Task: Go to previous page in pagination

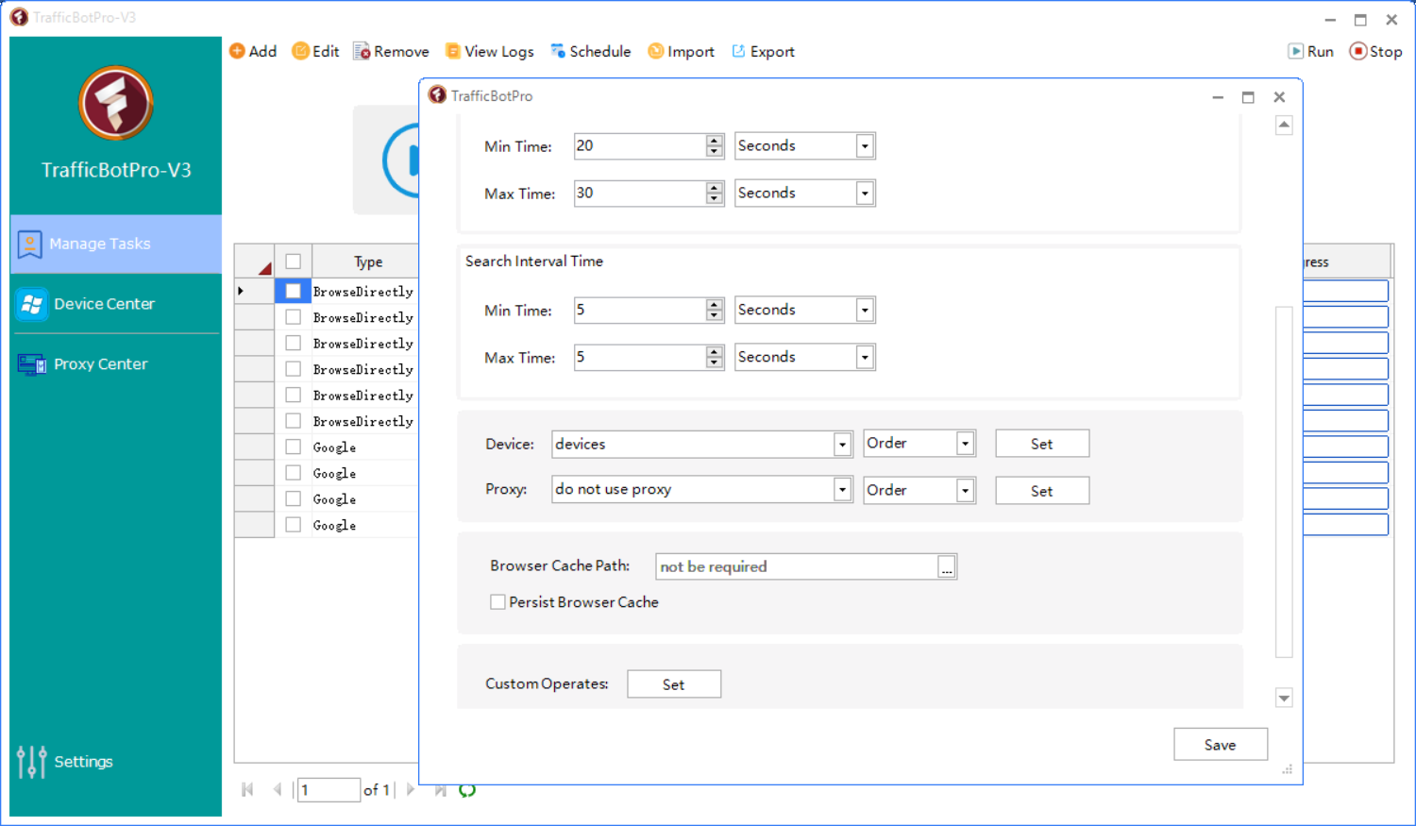Action: tap(277, 789)
